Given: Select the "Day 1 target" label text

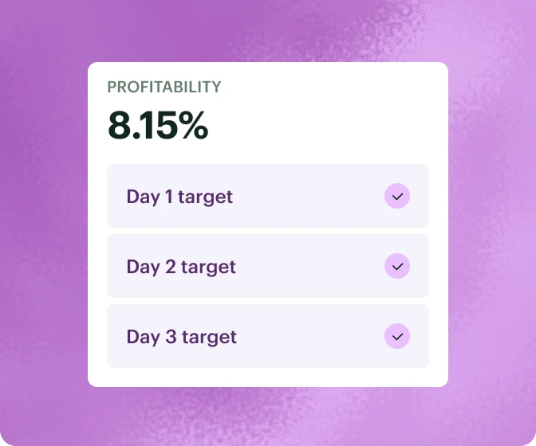Looking at the screenshot, I should 179,197.
